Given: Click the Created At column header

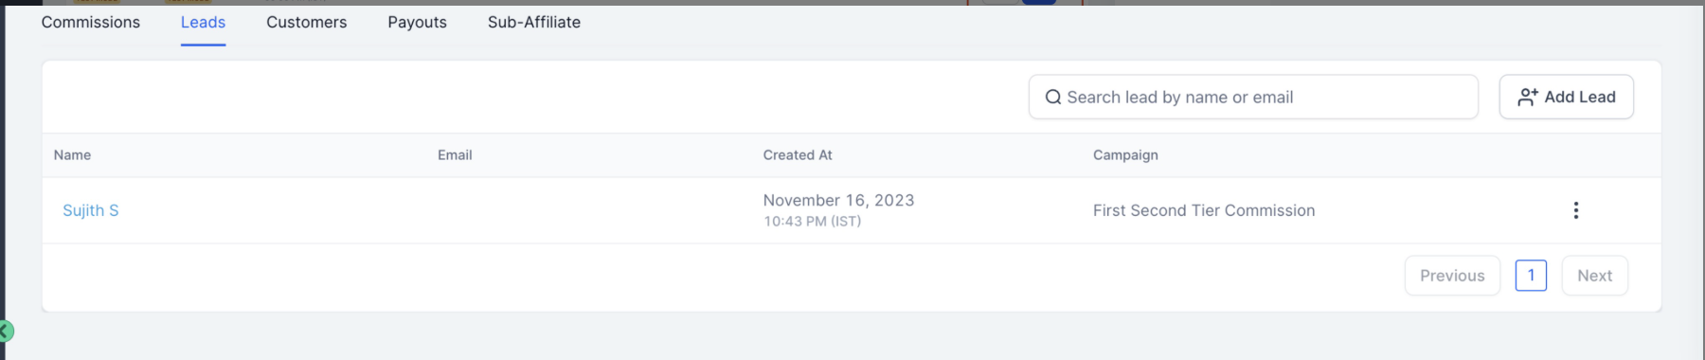Looking at the screenshot, I should coord(798,155).
